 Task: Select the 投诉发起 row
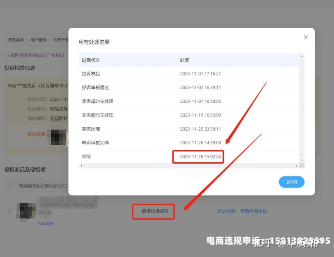point(189,74)
